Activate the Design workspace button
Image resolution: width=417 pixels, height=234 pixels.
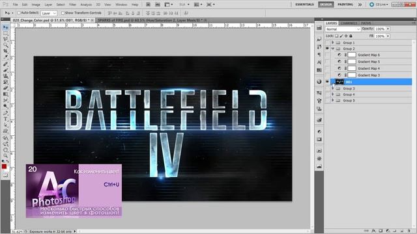click(x=326, y=5)
